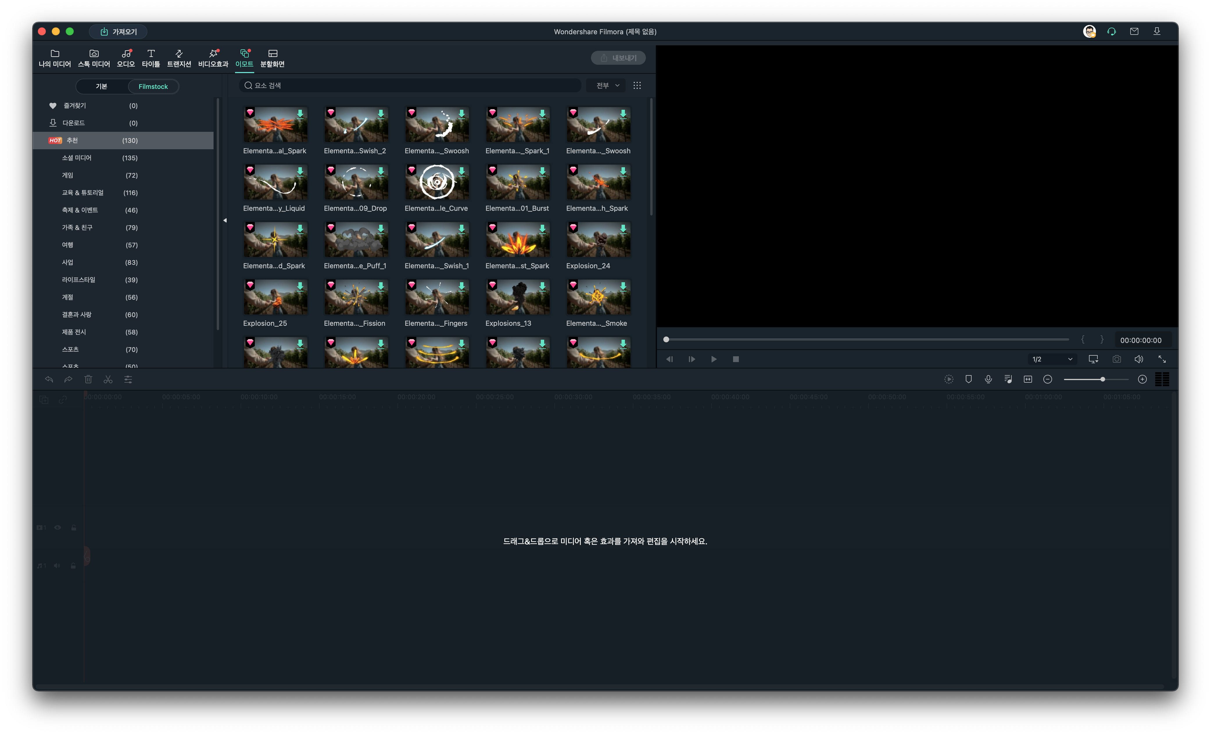Click the undo arrow above timeline
Image resolution: width=1211 pixels, height=734 pixels.
point(49,379)
